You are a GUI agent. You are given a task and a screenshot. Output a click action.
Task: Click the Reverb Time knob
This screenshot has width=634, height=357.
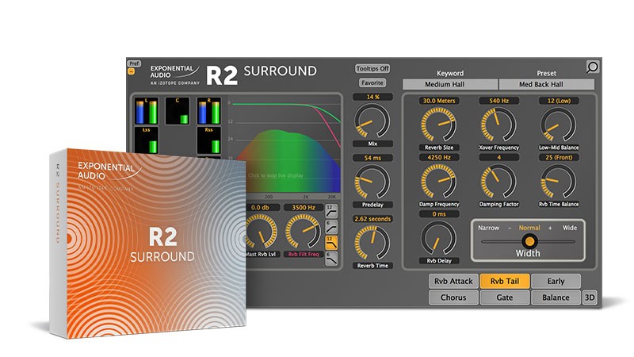pos(372,243)
